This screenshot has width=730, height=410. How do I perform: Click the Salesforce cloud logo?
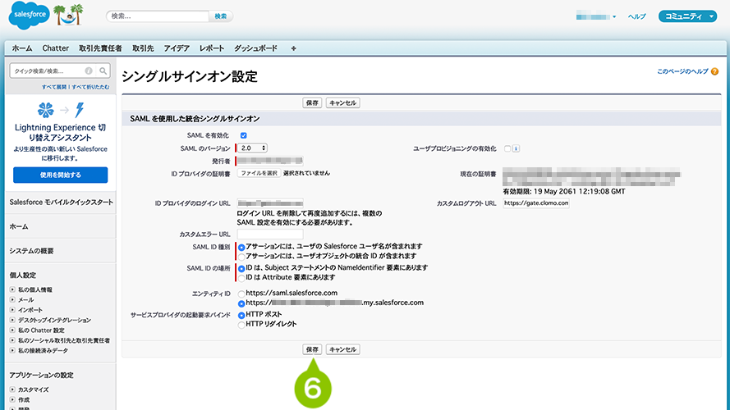coord(30,15)
